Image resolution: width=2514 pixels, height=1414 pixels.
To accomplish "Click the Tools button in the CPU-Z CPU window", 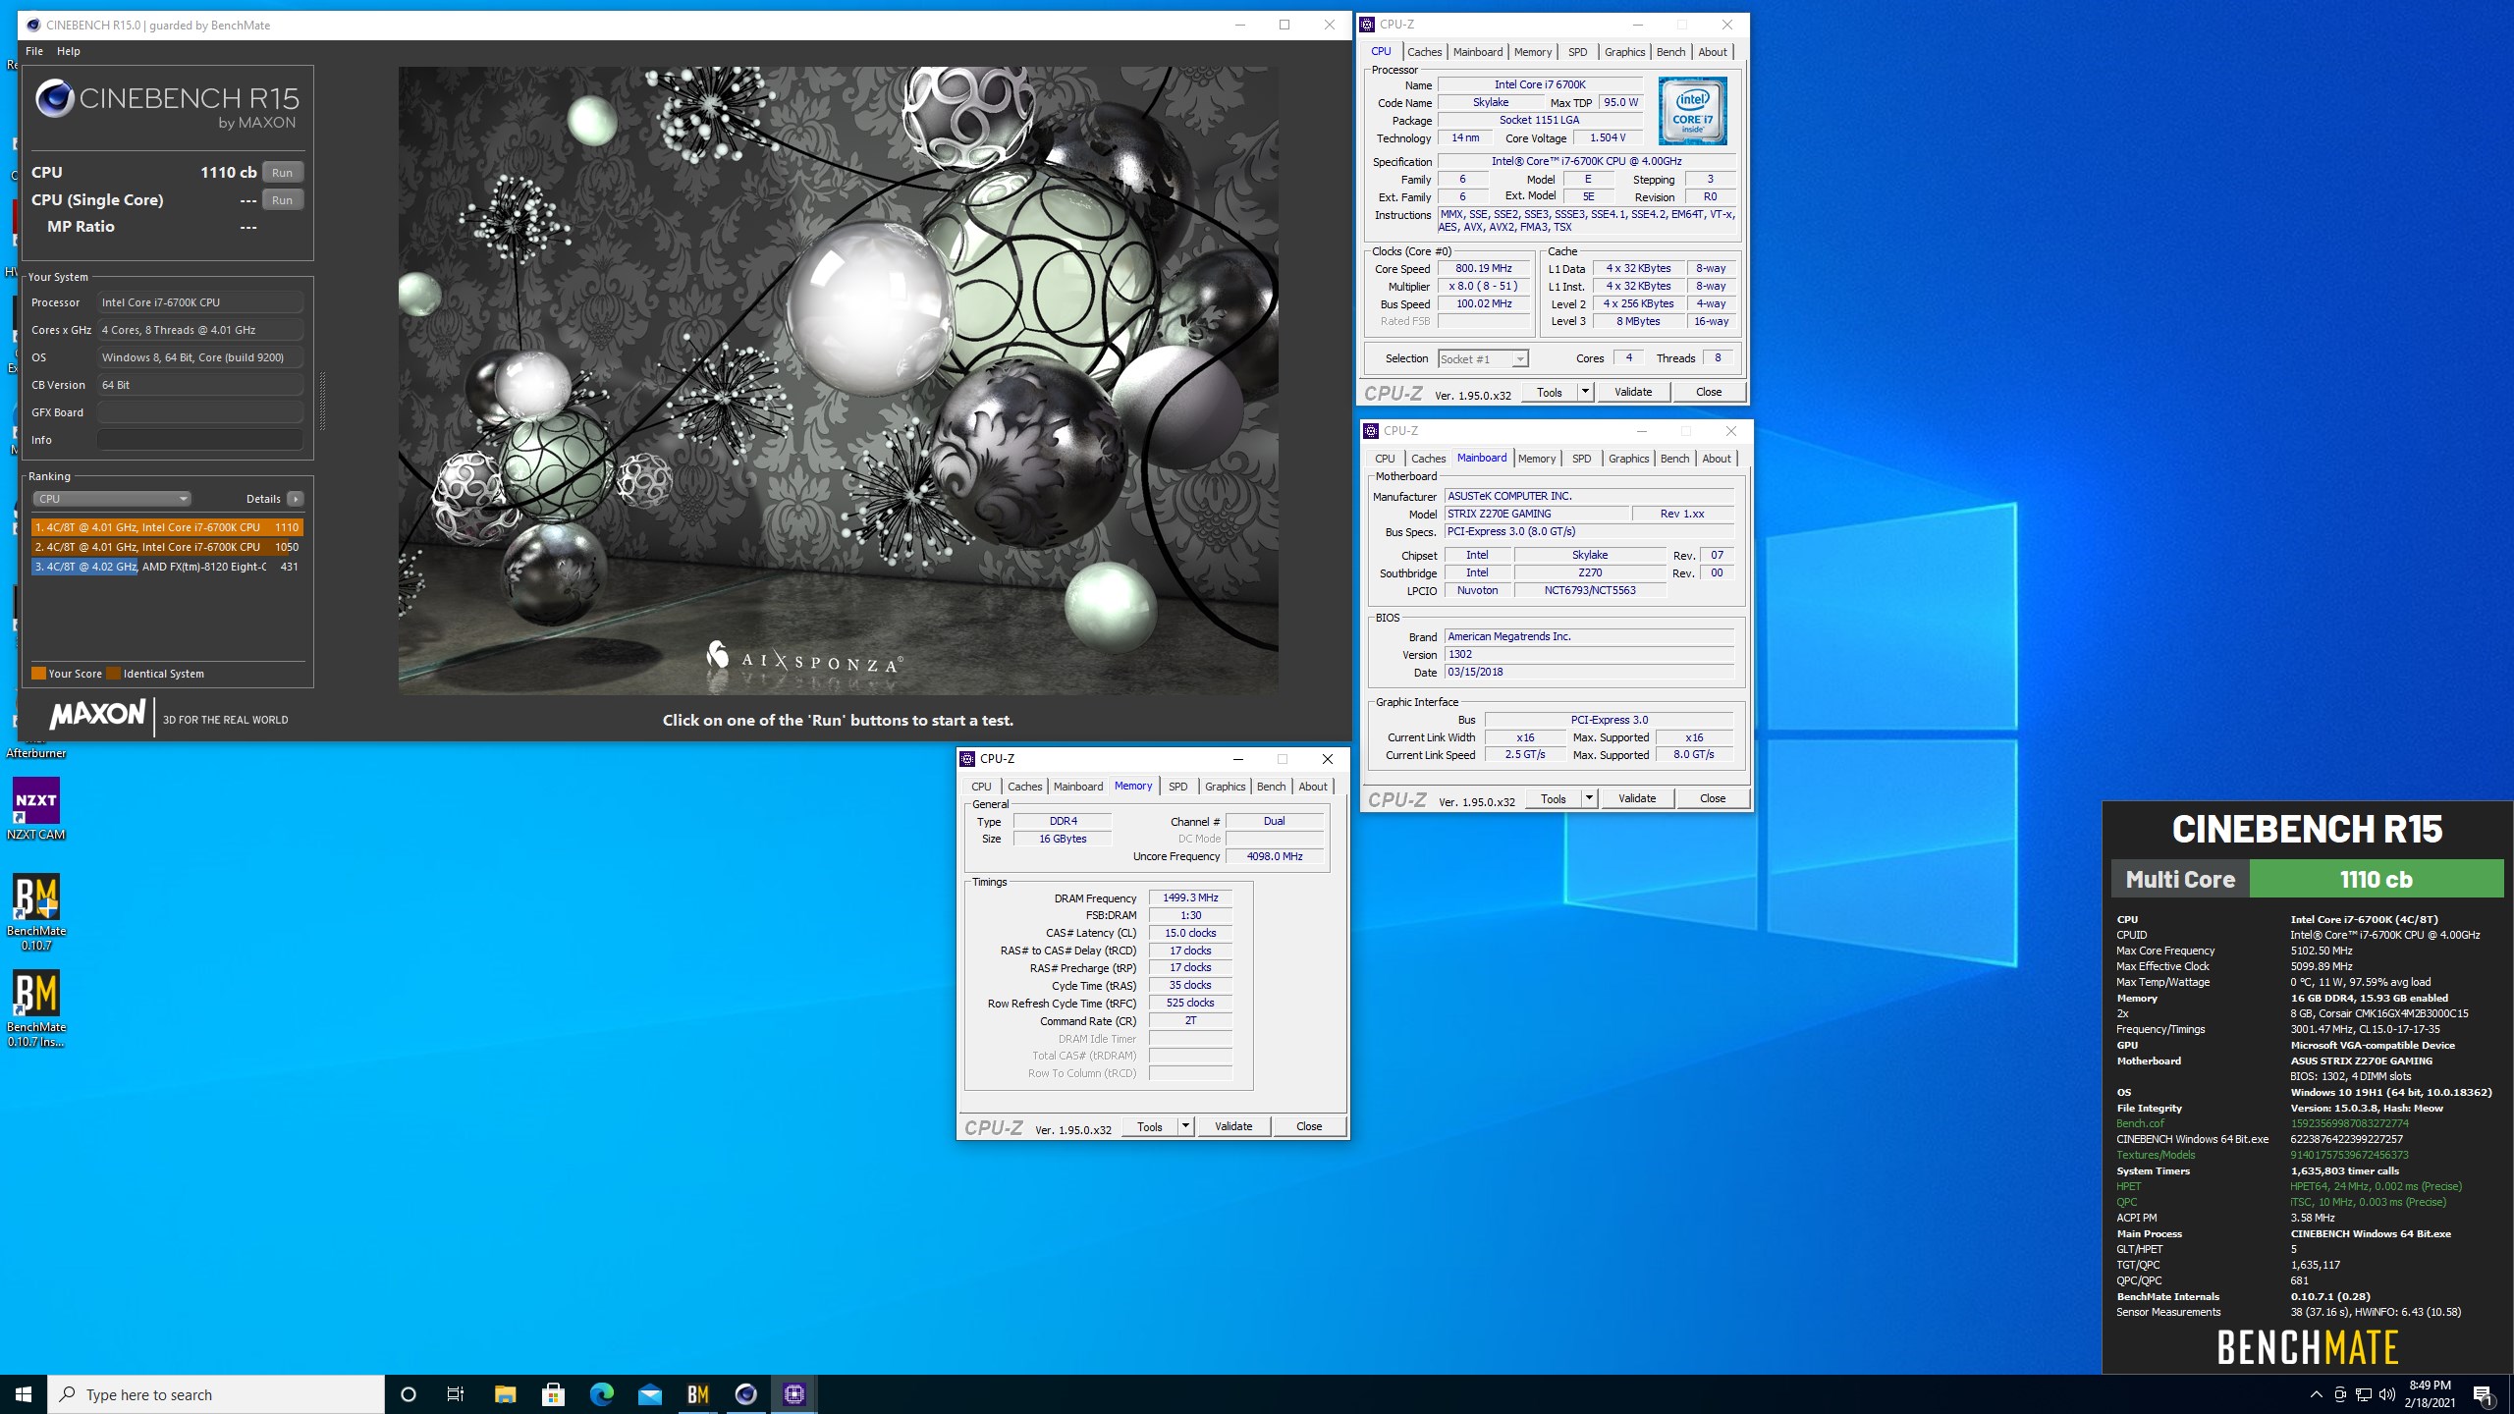I will tap(1549, 392).
